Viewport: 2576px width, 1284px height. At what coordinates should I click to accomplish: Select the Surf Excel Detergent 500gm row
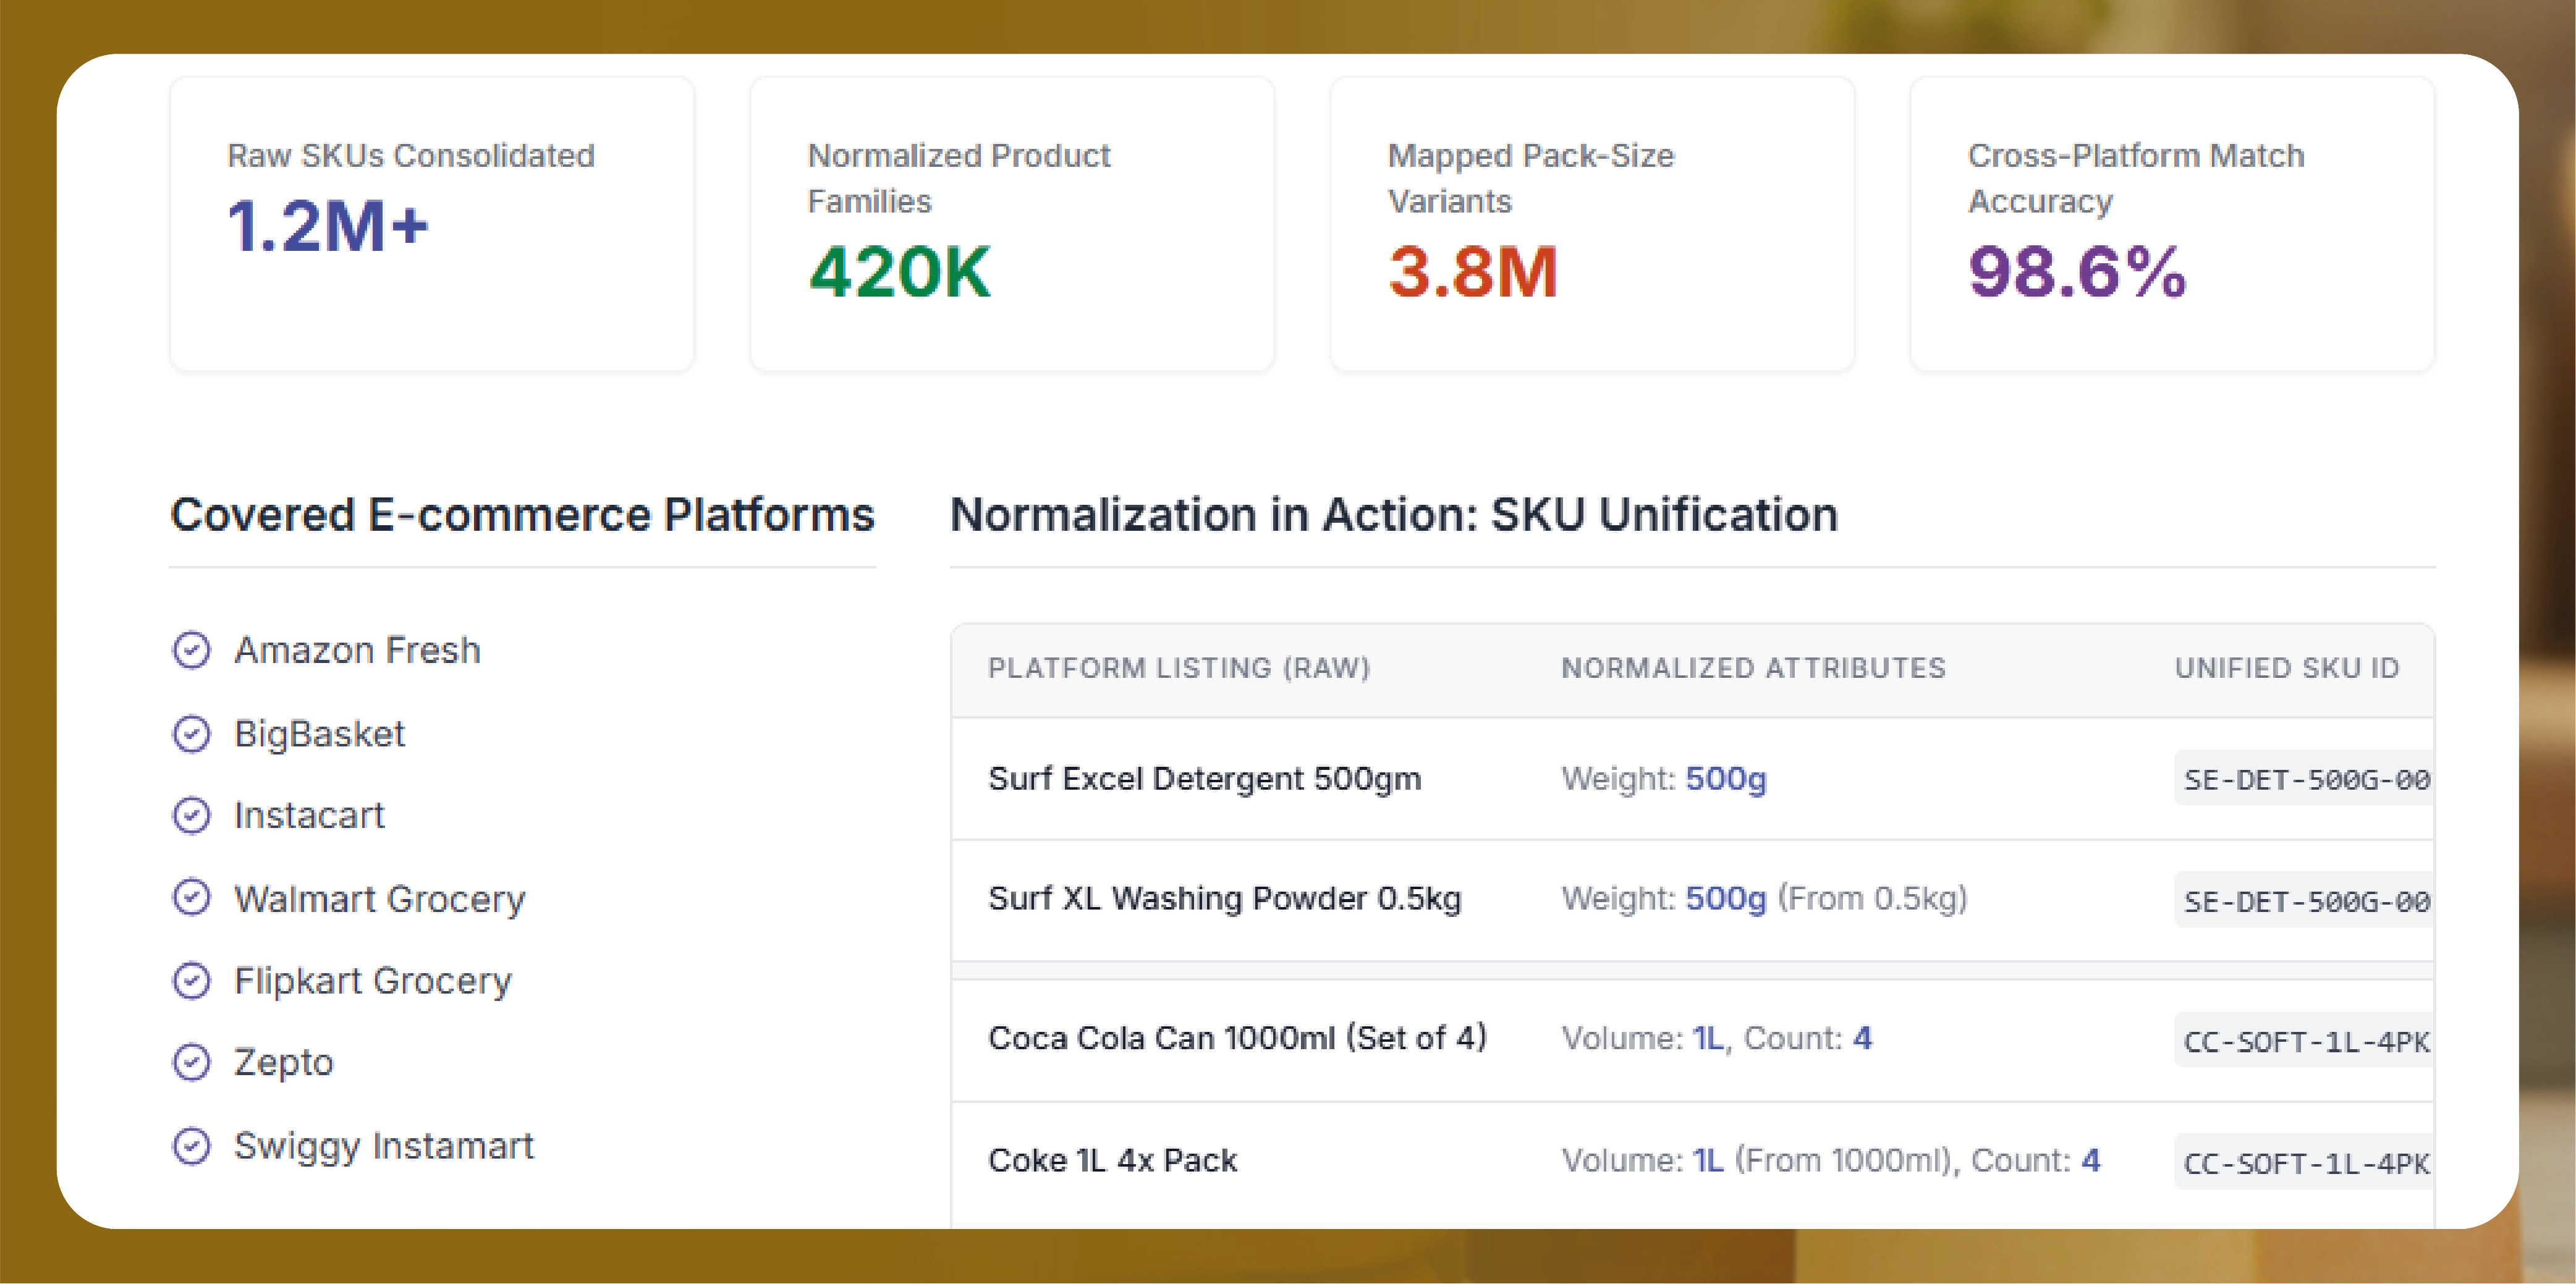(x=1204, y=779)
